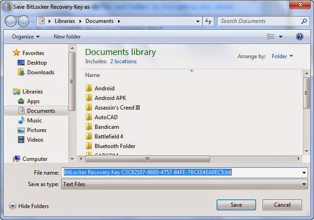Click the document icon in address bar

[x=42, y=21]
